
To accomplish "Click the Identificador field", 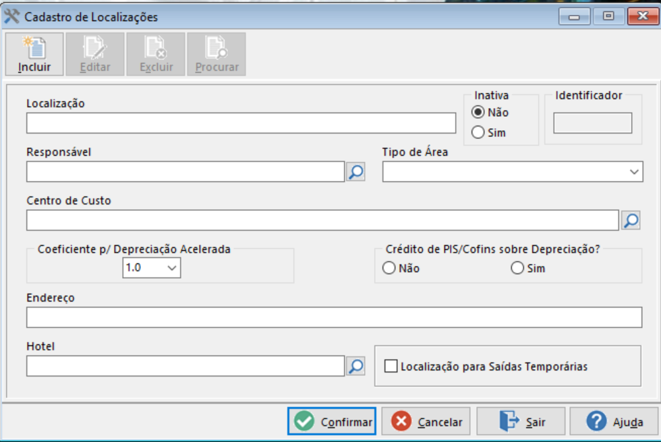I will click(593, 123).
